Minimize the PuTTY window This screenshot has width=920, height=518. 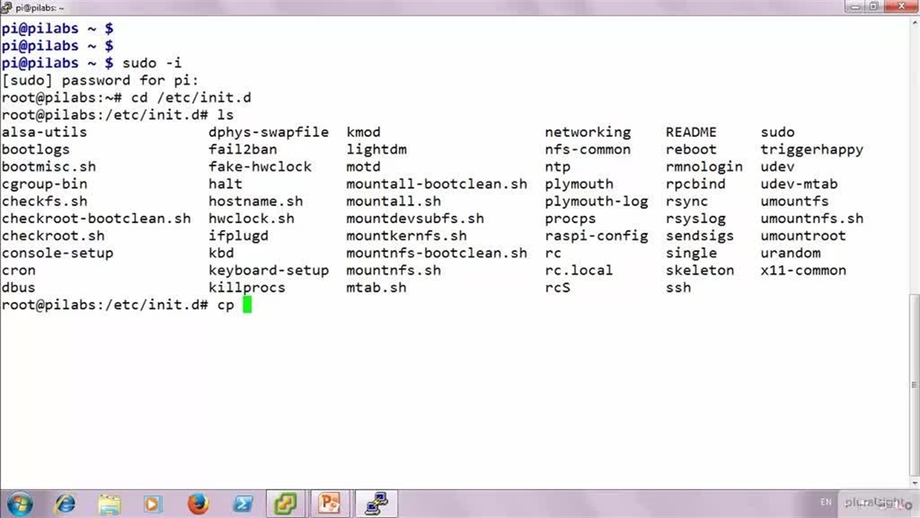(855, 6)
